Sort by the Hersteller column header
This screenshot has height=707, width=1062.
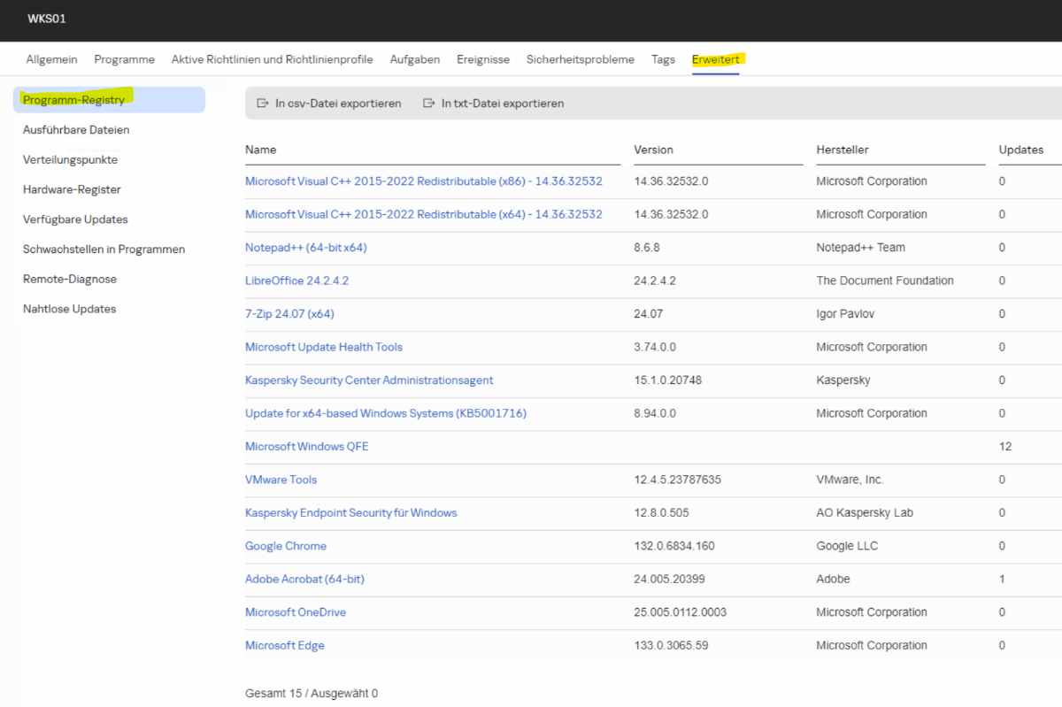tap(842, 150)
